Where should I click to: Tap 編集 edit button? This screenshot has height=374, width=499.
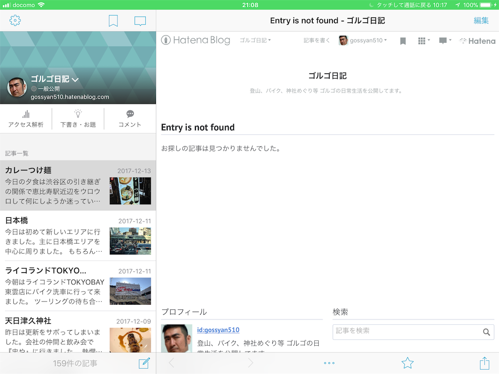click(x=481, y=20)
